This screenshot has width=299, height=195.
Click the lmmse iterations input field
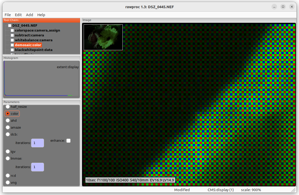(x=38, y=167)
